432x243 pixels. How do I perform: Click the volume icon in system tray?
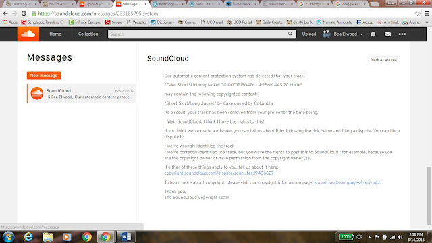coord(400,237)
